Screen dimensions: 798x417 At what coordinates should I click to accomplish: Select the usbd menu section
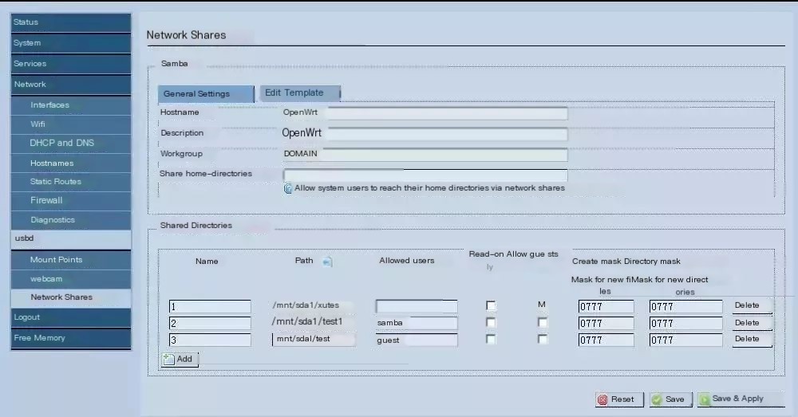[x=71, y=239]
